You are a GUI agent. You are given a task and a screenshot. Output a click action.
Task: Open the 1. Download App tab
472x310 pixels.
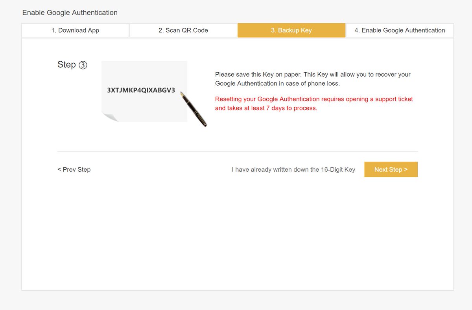(x=75, y=30)
